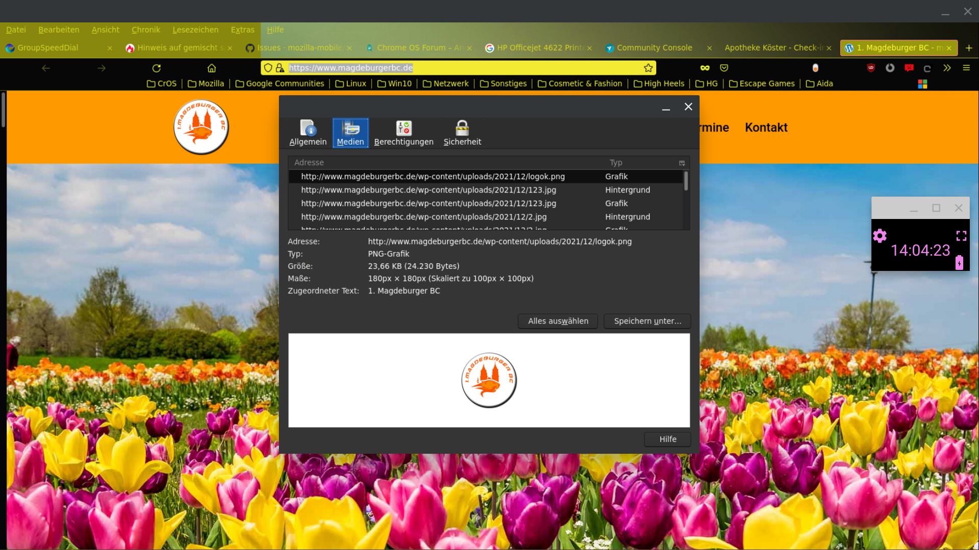Click the tracking protection shield in URL bar

point(268,68)
